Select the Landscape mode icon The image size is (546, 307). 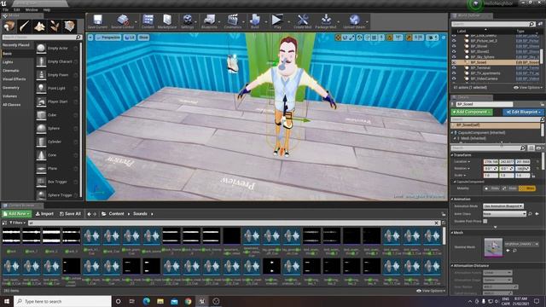coord(39,26)
